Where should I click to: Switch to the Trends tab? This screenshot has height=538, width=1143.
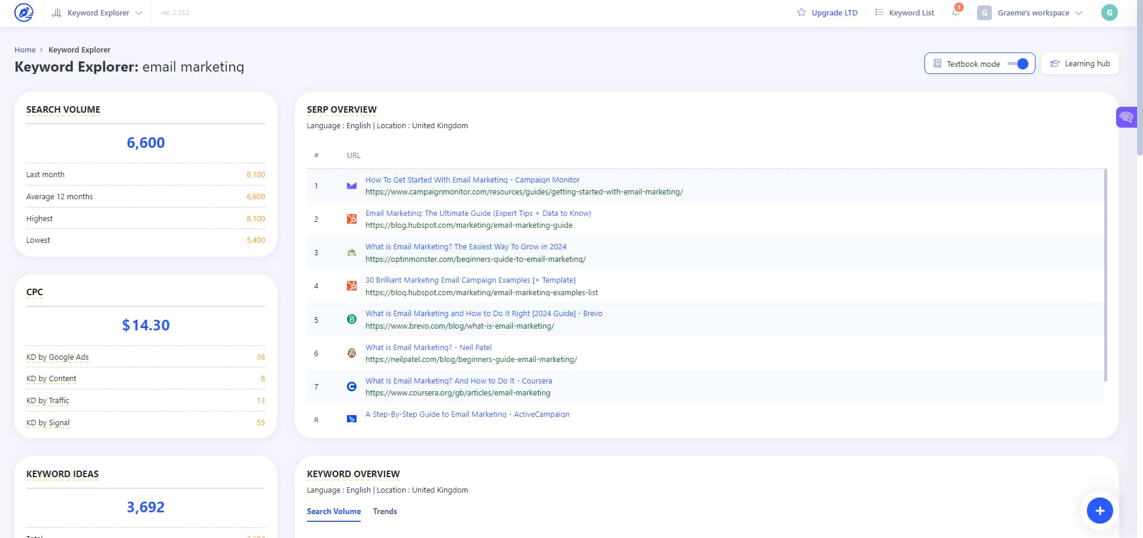[x=385, y=511]
